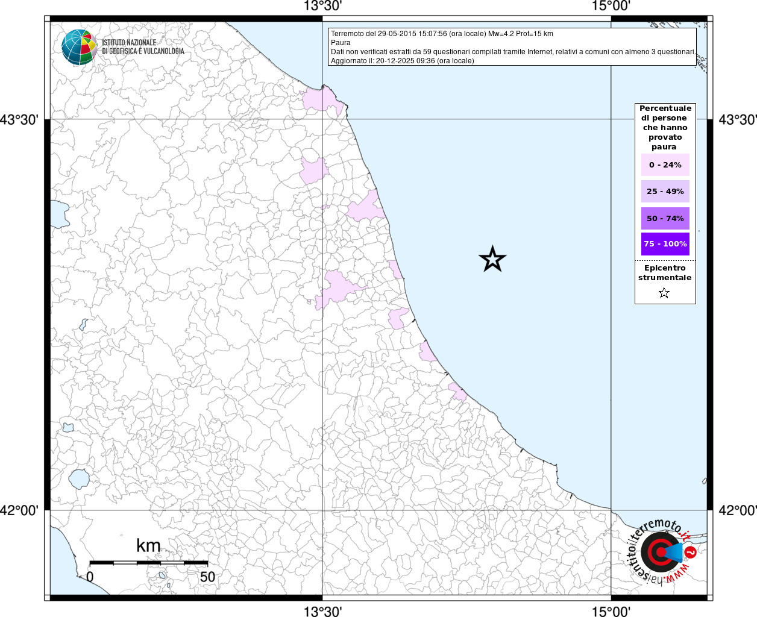Screen dimensions: 757x617
Task: Click the INGV globe logo
Action: 79,47
